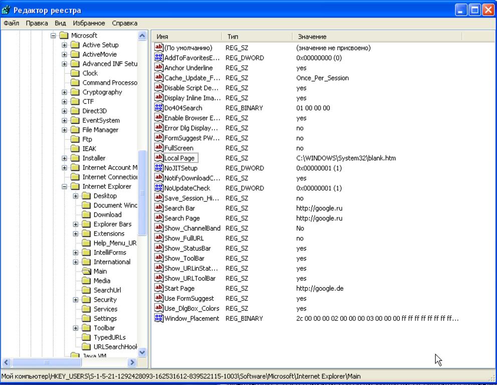Expand the Toolbar subkey
This screenshot has width=497, height=385.
coord(76,328)
